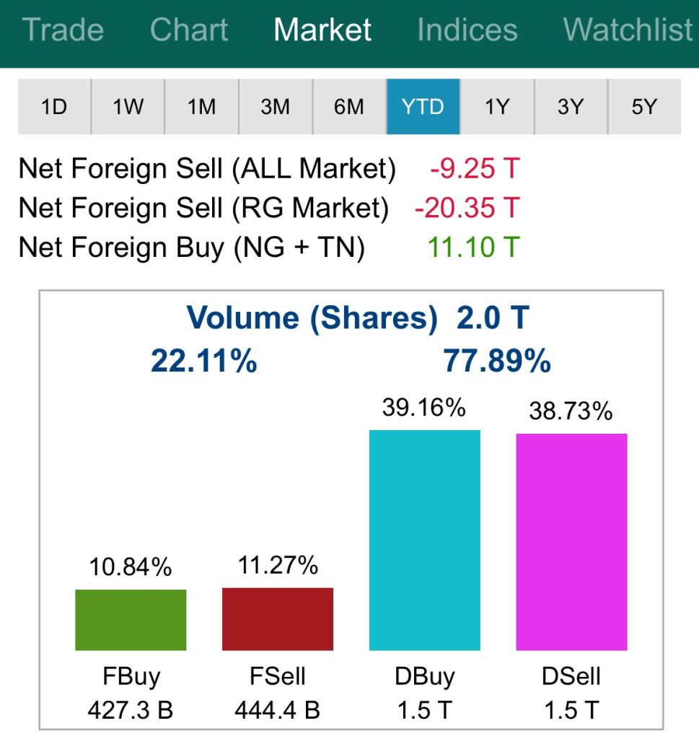Screen dimensions: 699x739
Task: Go to the Watchlist tab
Action: coord(628,30)
